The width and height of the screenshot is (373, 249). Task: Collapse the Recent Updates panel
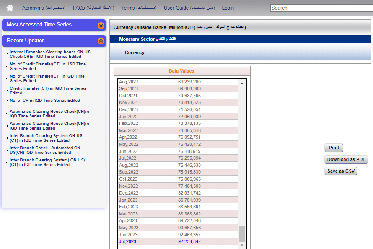pos(101,41)
